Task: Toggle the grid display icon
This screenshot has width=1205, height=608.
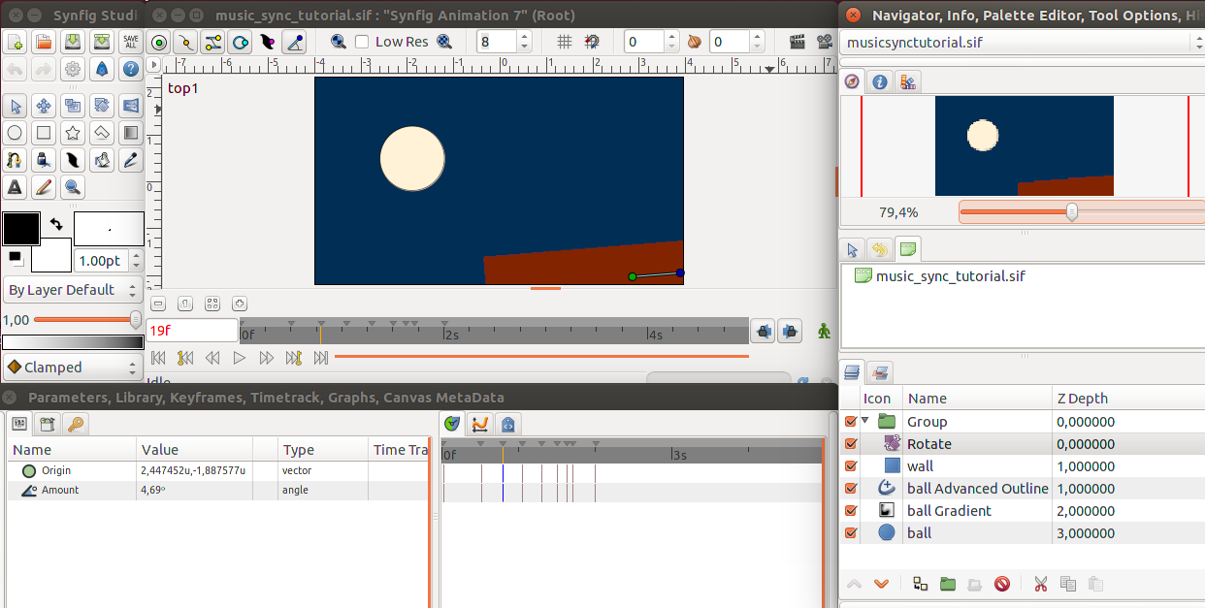Action: tap(565, 42)
